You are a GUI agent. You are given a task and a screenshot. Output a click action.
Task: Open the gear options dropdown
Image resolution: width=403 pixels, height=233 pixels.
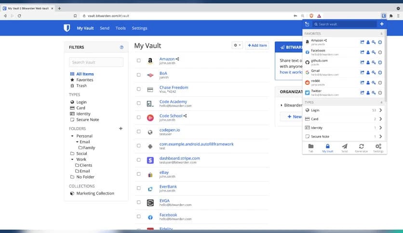point(237,45)
